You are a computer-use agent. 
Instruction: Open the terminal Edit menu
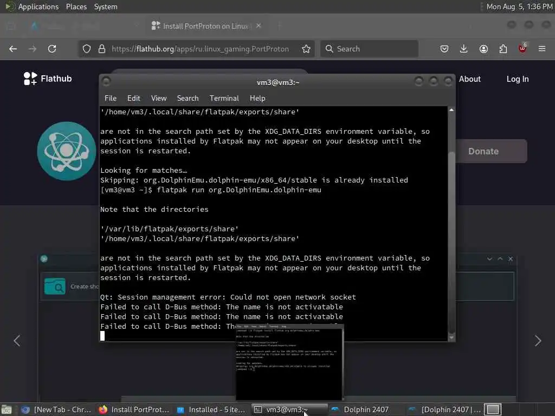tap(134, 99)
